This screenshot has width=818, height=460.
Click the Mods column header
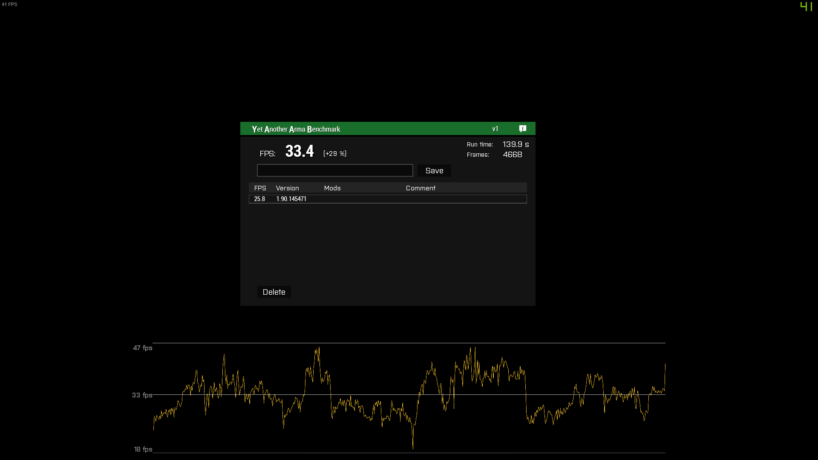point(332,188)
